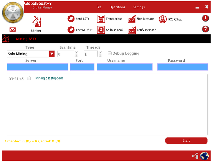Decrease the Scantime value
The height and width of the screenshot is (162, 212).
point(77,55)
